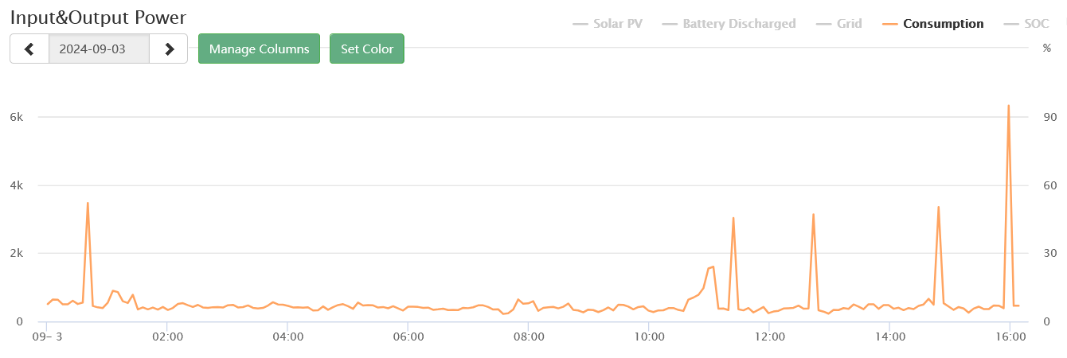Show the Solar PV series via its label

pyautogui.click(x=617, y=24)
